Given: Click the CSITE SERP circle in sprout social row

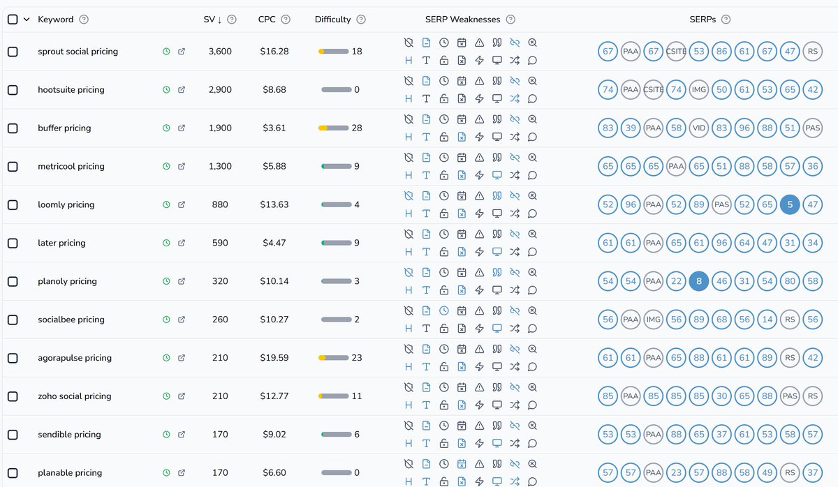Looking at the screenshot, I should [x=676, y=52].
